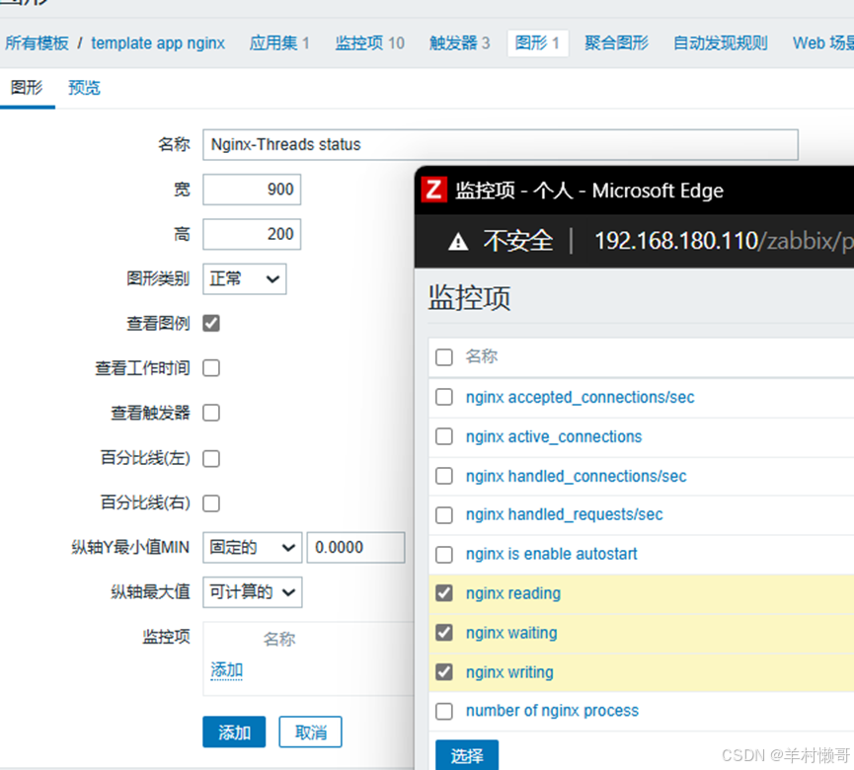Image resolution: width=854 pixels, height=770 pixels.
Task: Open nginx handled_connections/sec item link
Action: 577,477
